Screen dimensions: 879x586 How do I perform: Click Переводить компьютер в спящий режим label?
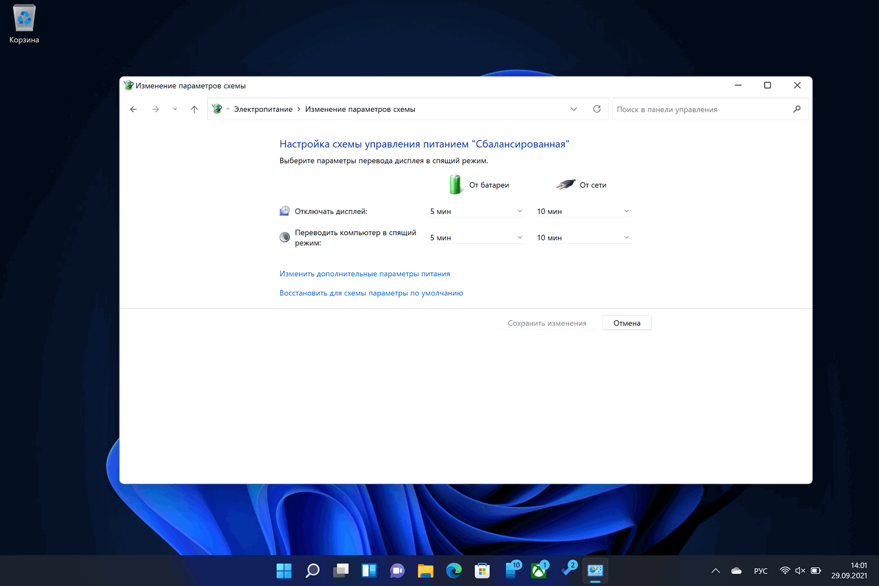355,237
